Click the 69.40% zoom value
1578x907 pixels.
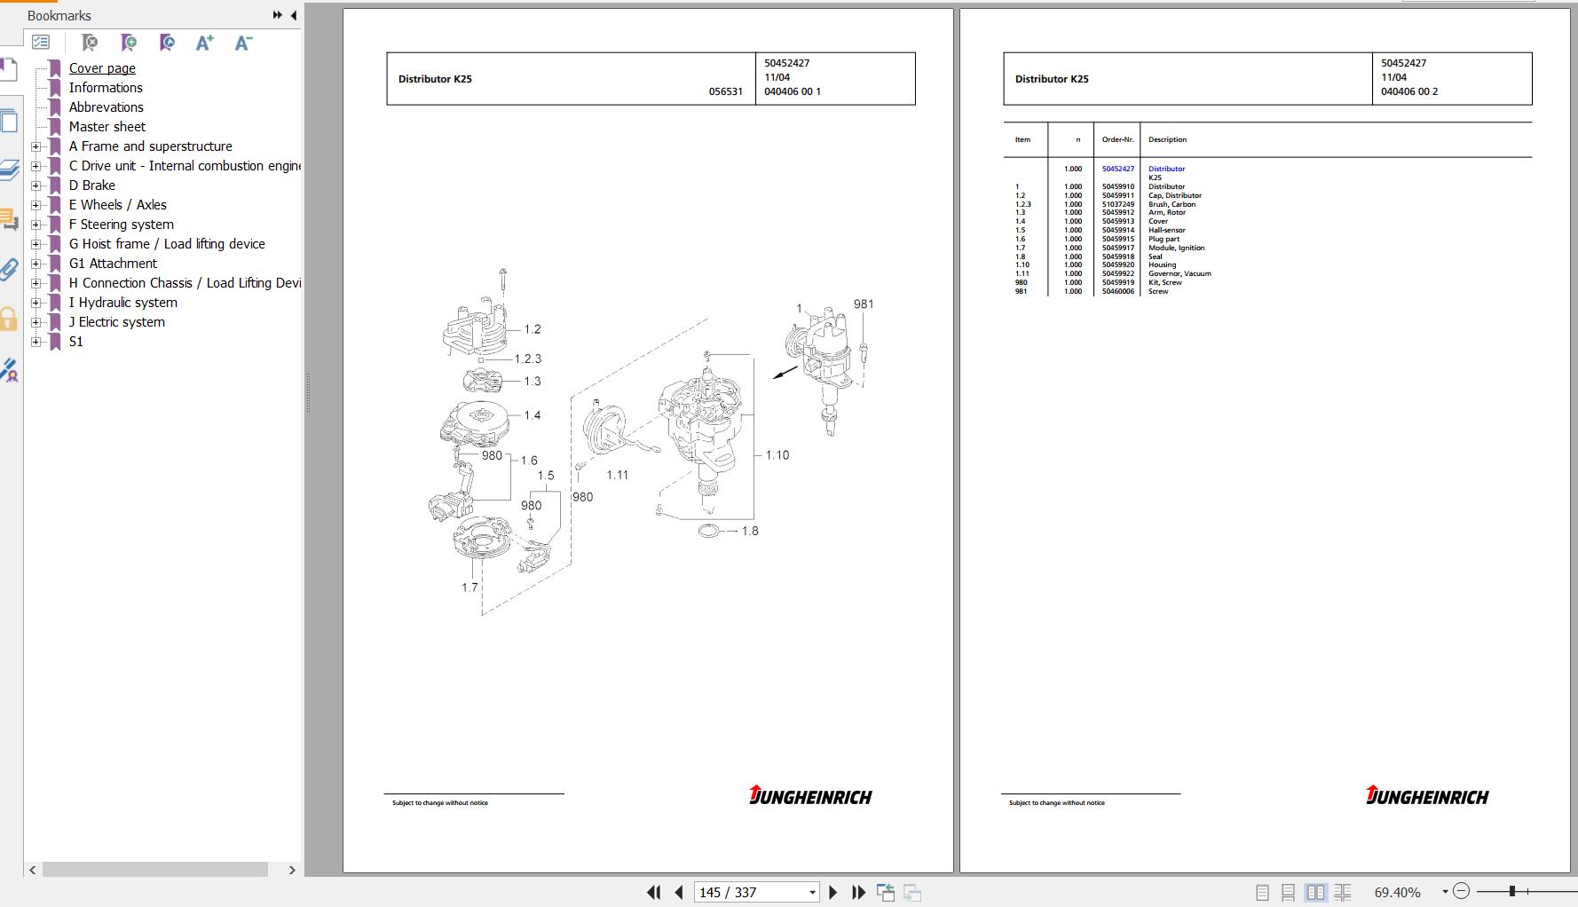point(1397,893)
